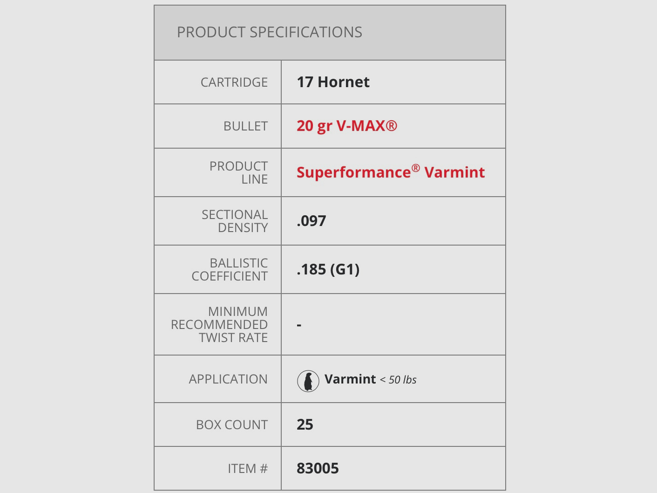Click the bold Varmint application text
Screen dimensions: 657x493
[x=350, y=379]
